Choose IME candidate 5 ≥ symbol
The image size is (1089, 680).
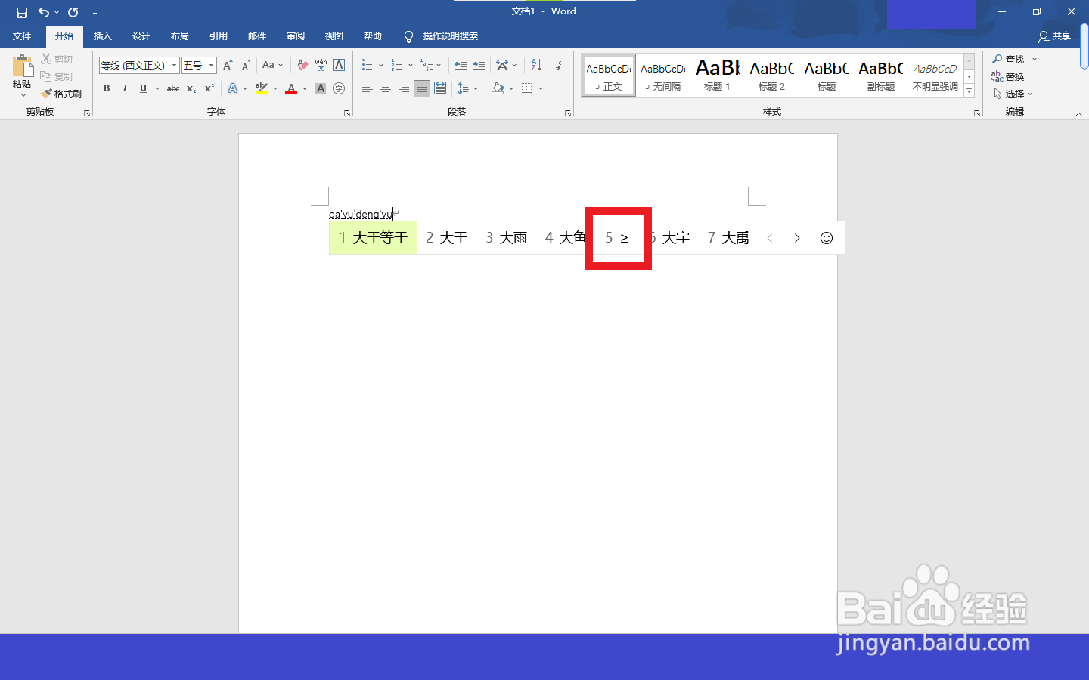(x=617, y=238)
